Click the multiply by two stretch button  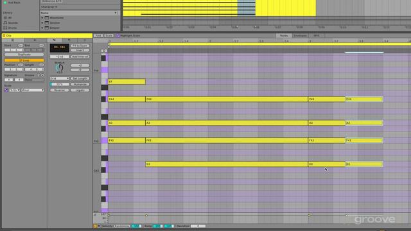80,65
